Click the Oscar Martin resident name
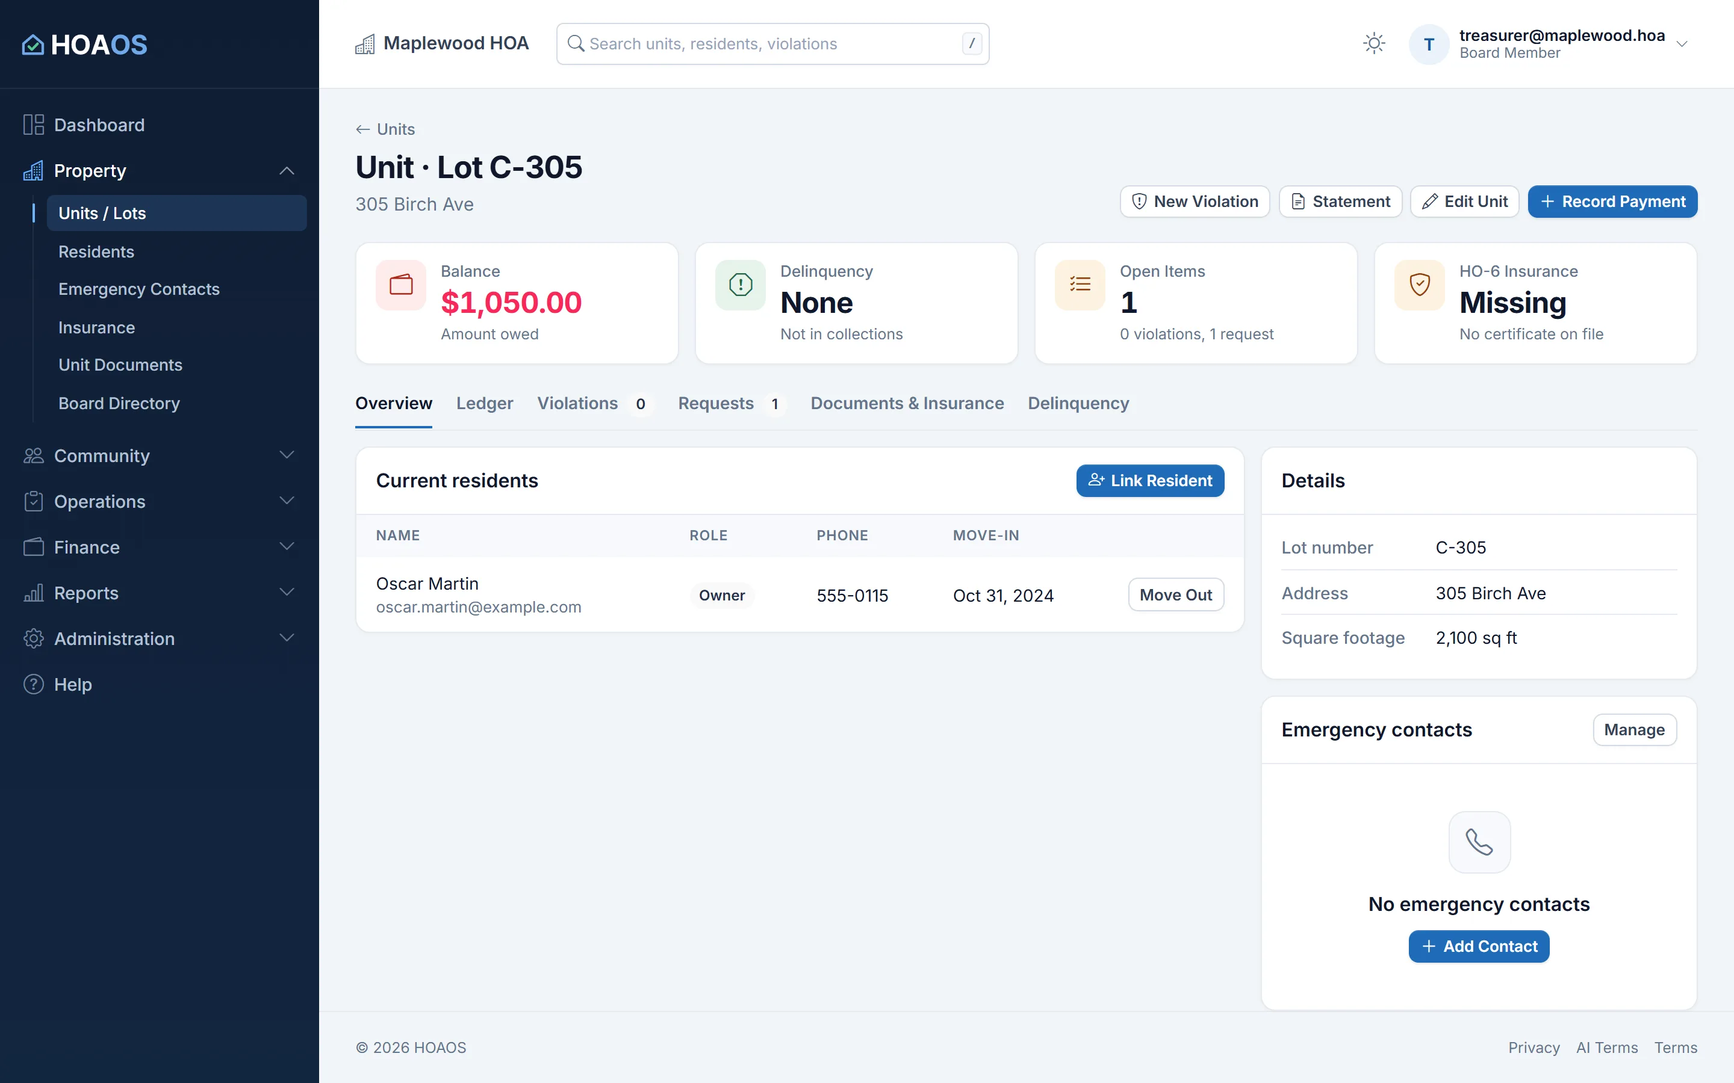The image size is (1734, 1083). pos(427,584)
